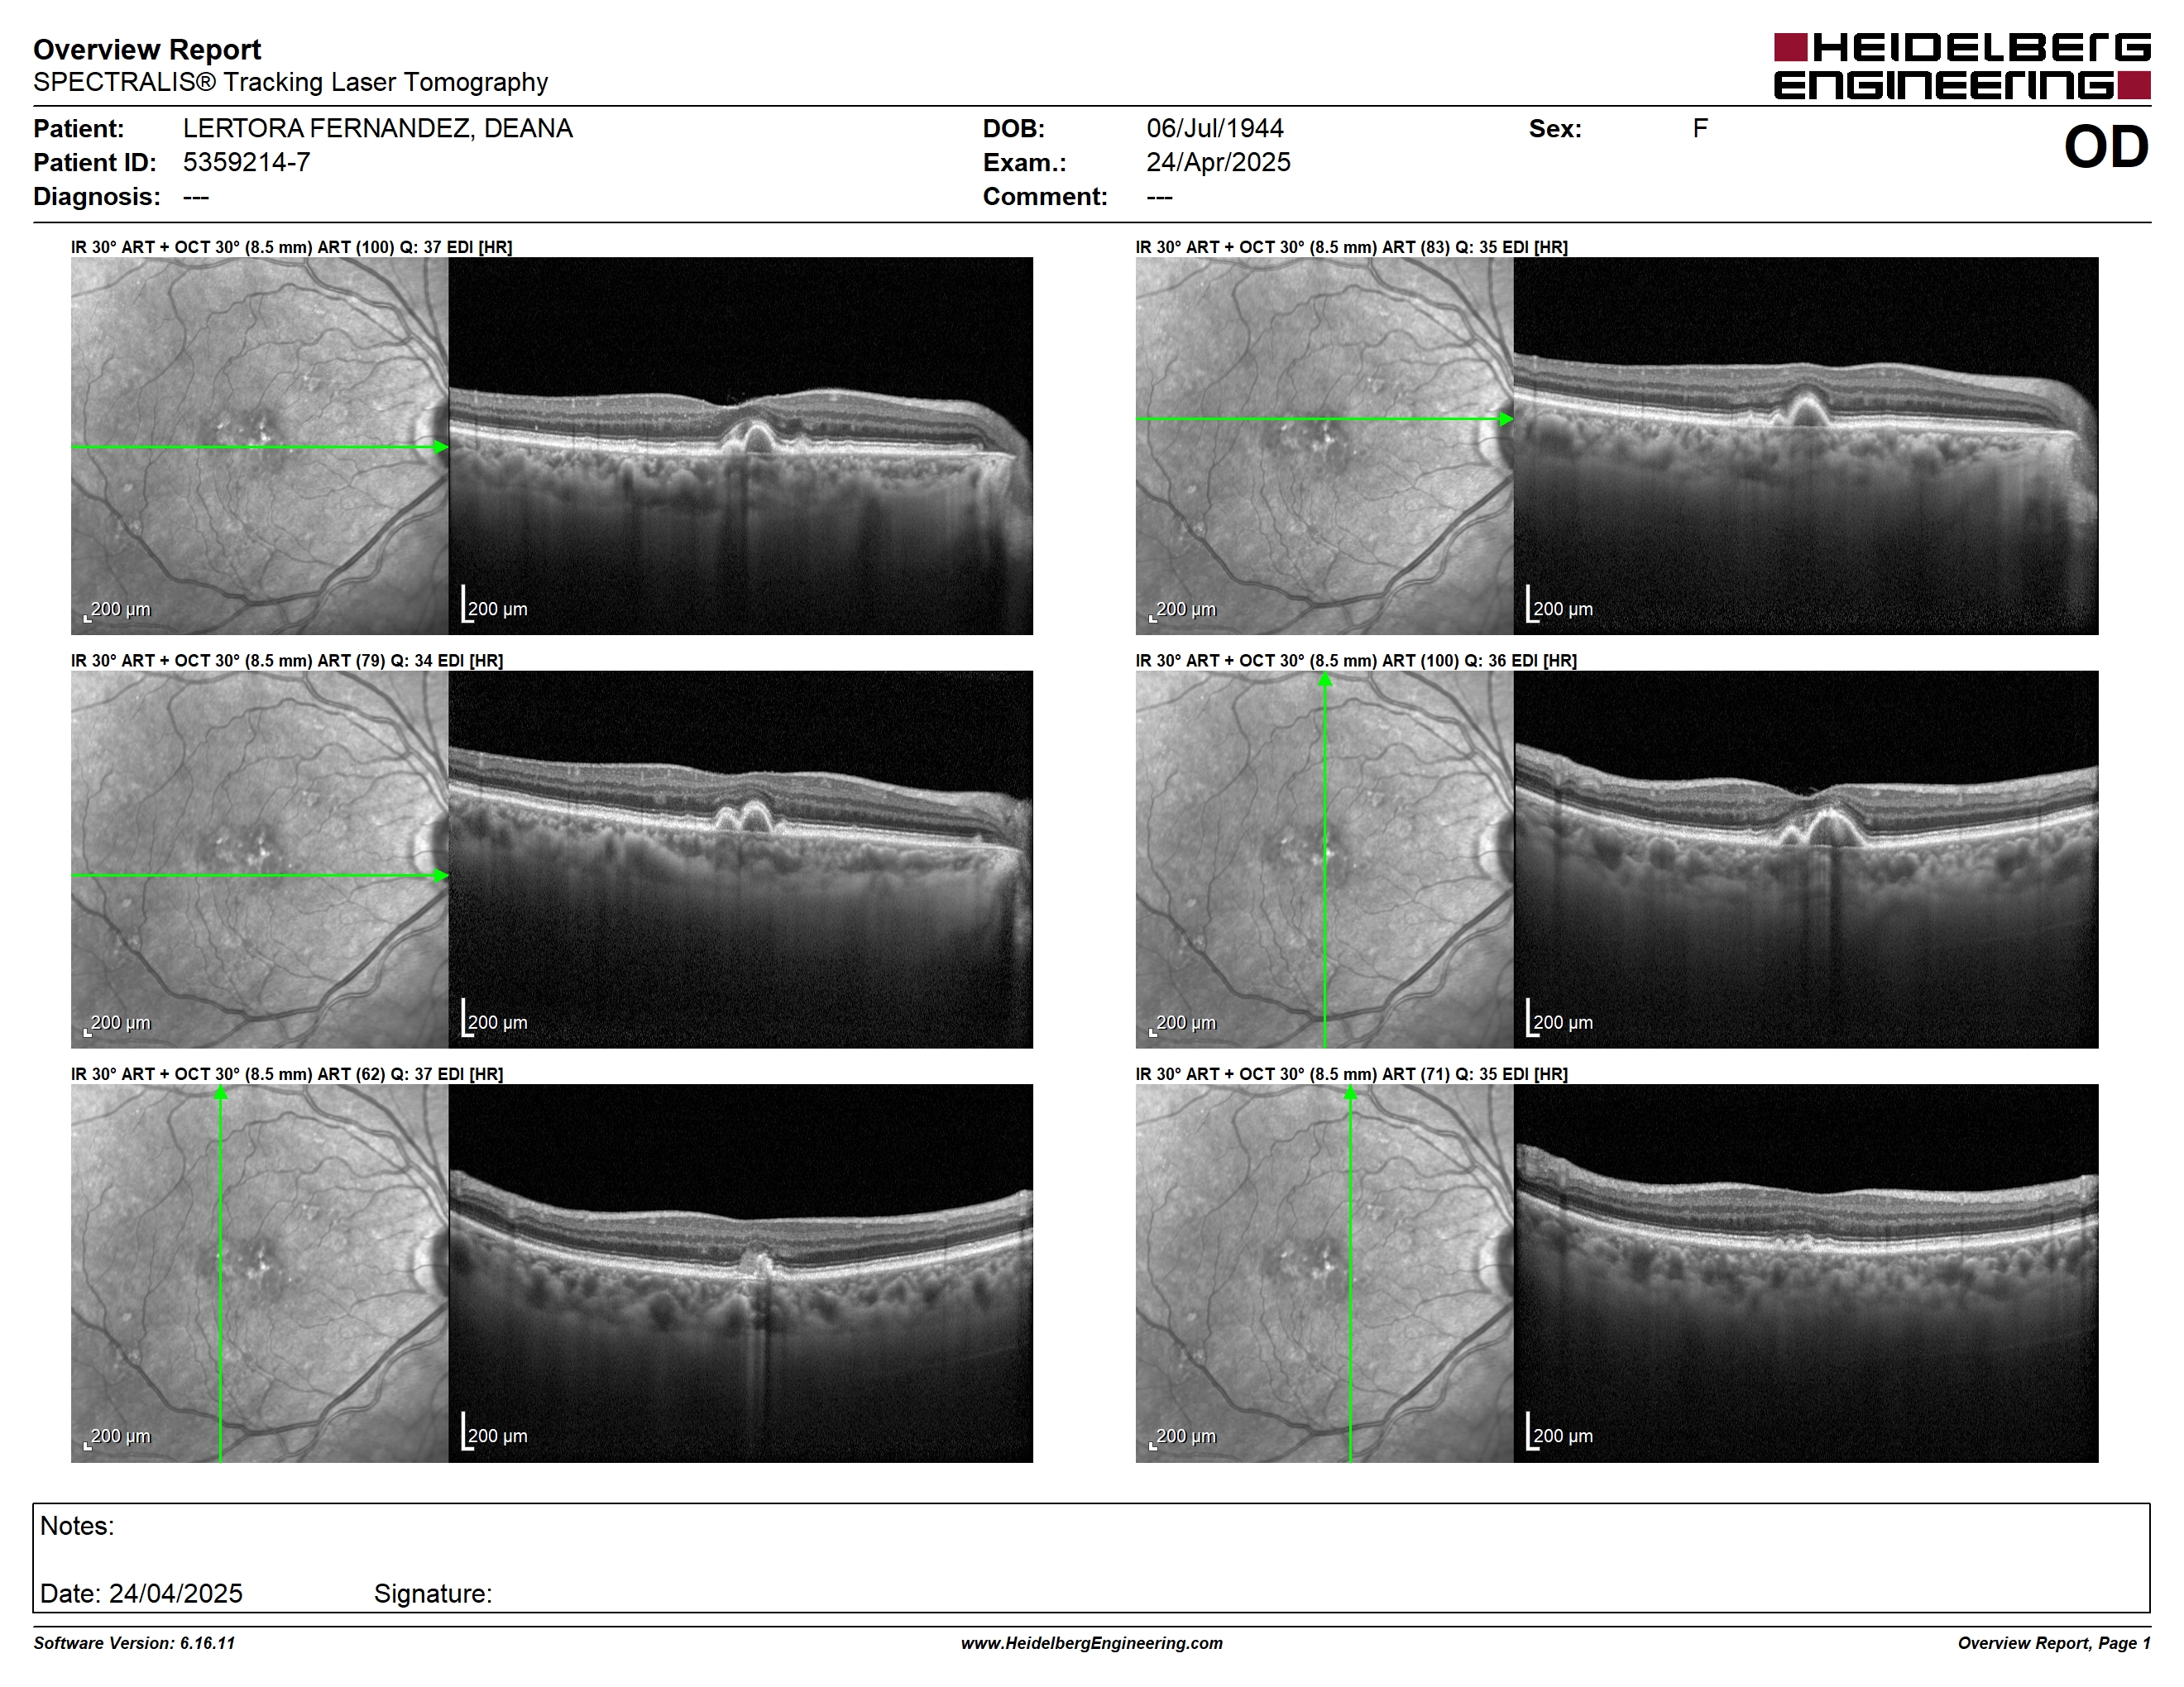Screen dimensions: 2184x1687
Task: Click the 200 µm scale on the ART (62) Q: 37 fundus image
Action: pos(117,1436)
